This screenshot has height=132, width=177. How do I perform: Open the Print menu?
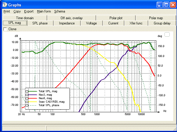[7, 12]
